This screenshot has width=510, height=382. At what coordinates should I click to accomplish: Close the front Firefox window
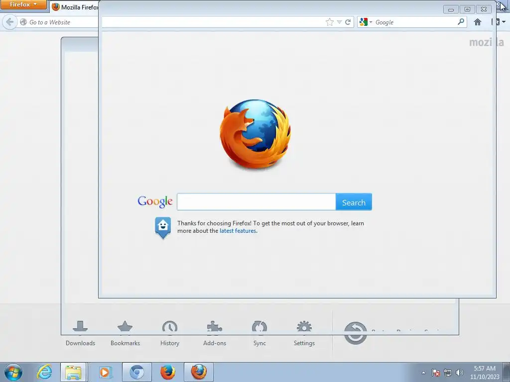point(484,9)
